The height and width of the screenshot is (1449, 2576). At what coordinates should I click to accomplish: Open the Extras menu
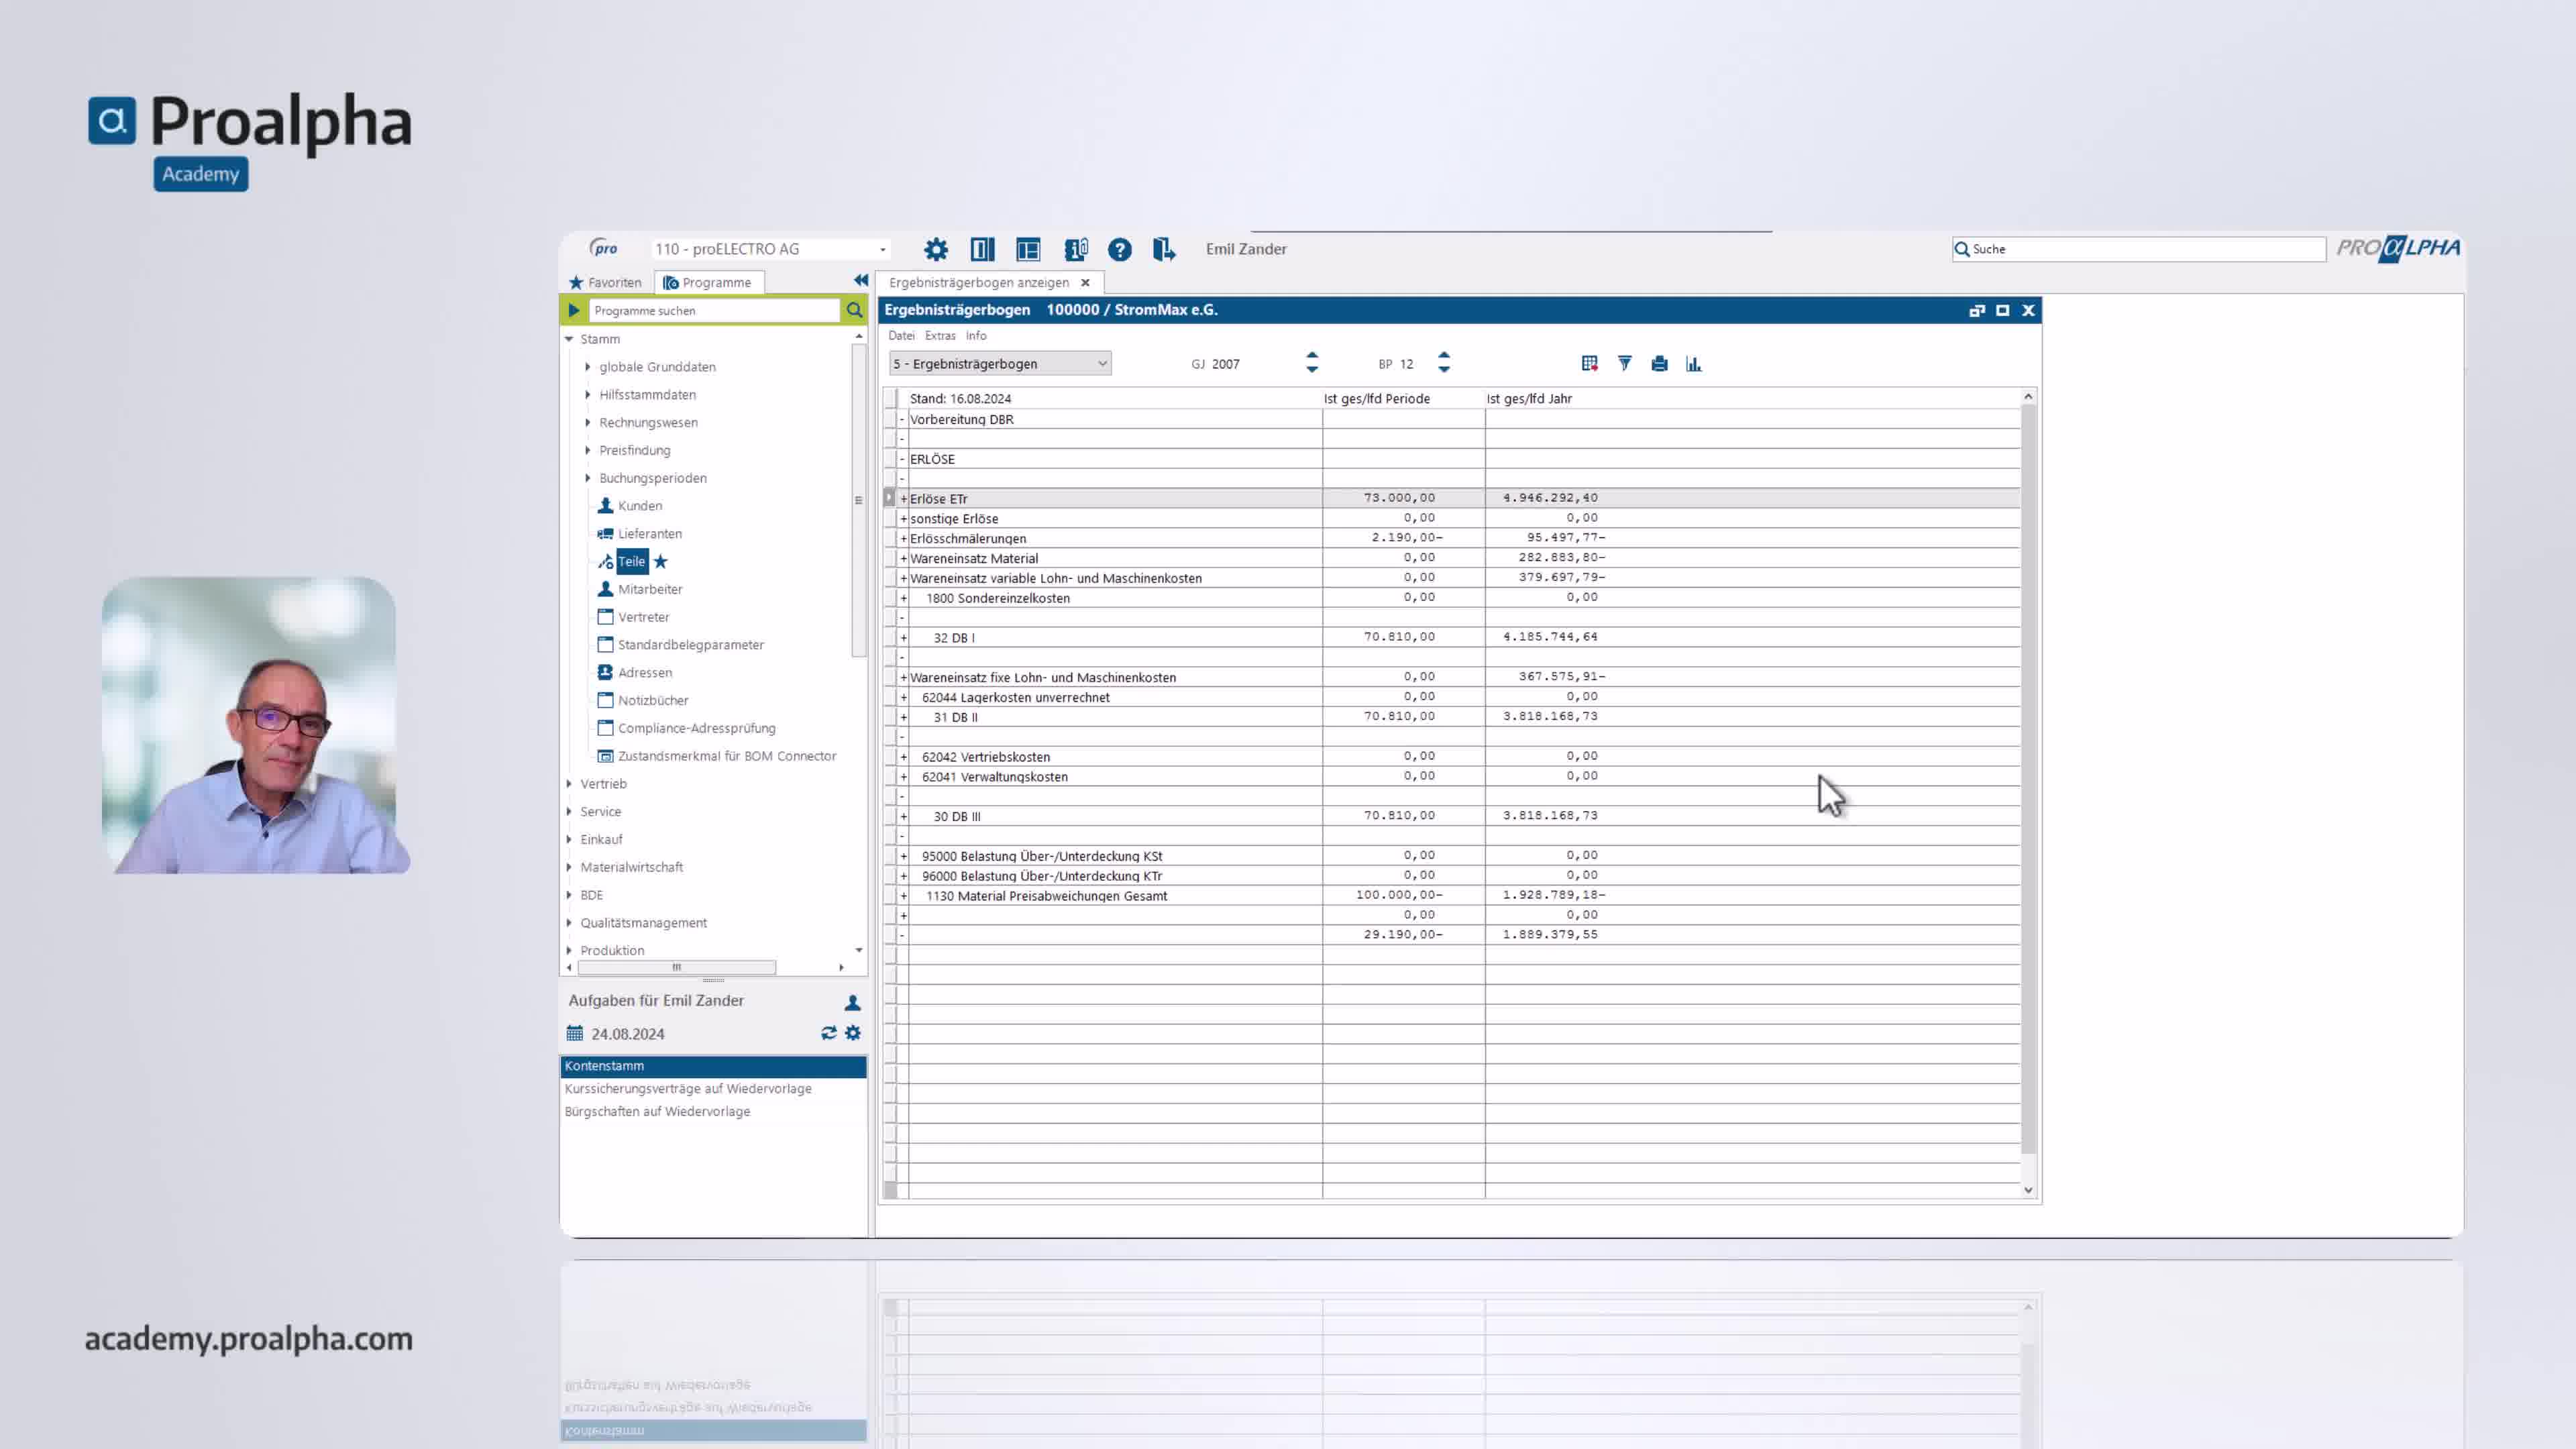click(939, 336)
